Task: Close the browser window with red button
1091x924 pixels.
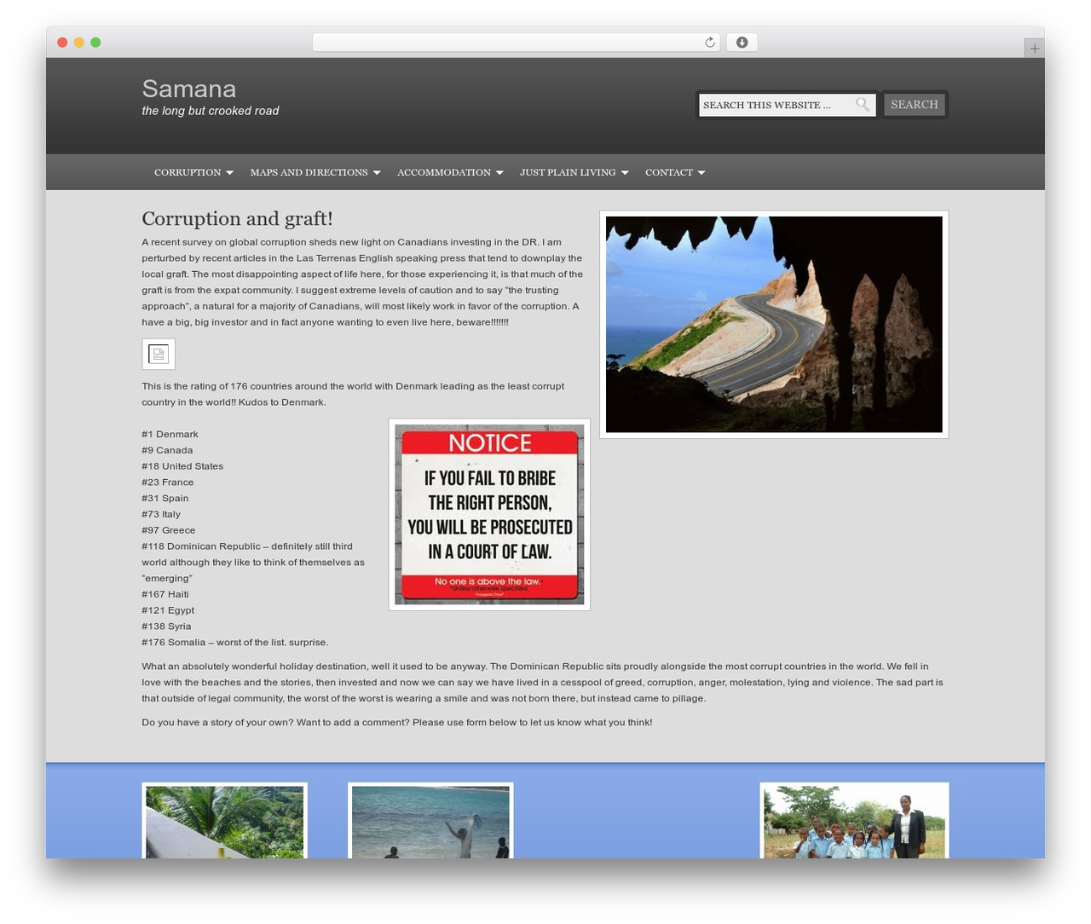Action: click(62, 43)
